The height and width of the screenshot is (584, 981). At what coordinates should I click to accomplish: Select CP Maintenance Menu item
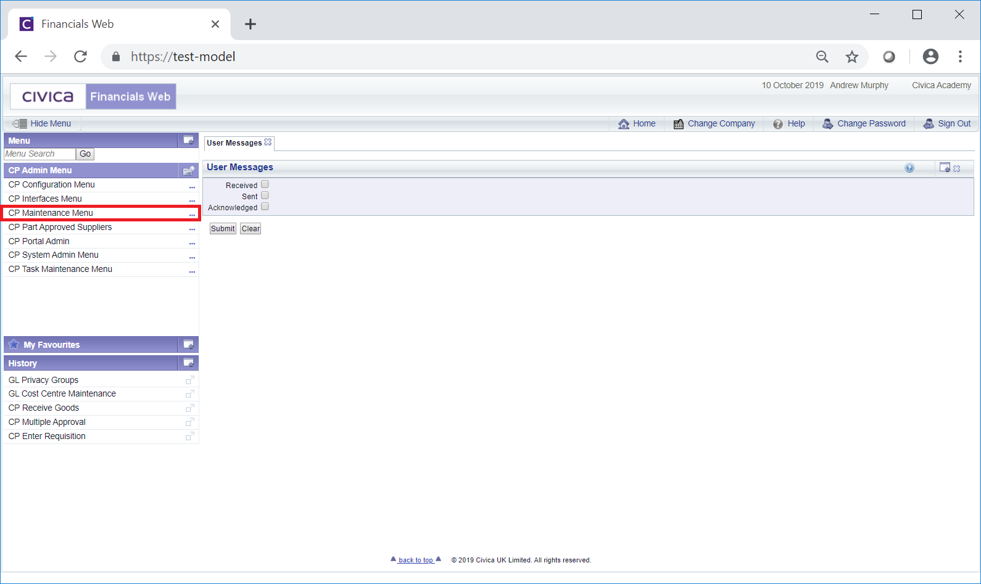click(51, 213)
